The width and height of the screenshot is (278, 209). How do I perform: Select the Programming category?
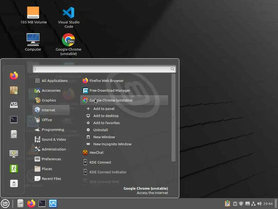point(51,130)
